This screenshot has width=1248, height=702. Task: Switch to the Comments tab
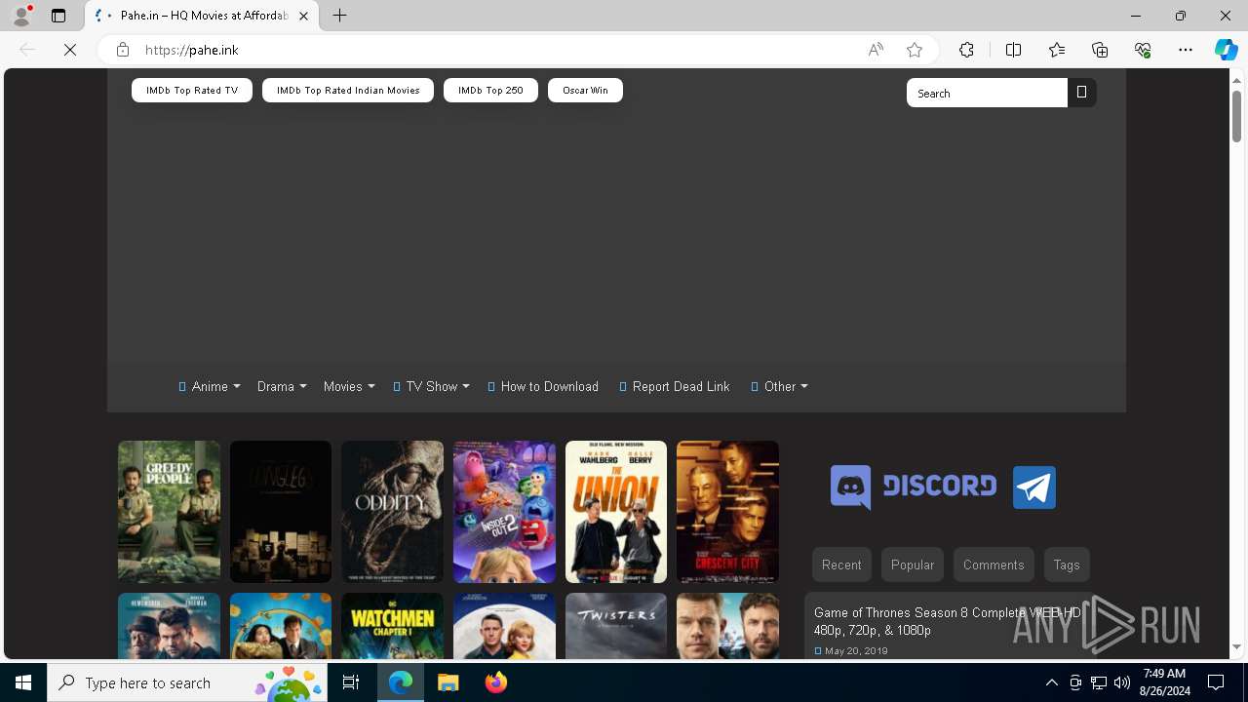[994, 565]
